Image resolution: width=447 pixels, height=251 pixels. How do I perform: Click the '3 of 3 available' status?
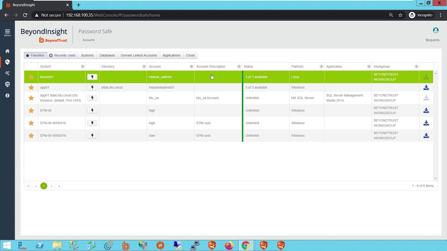click(x=256, y=88)
